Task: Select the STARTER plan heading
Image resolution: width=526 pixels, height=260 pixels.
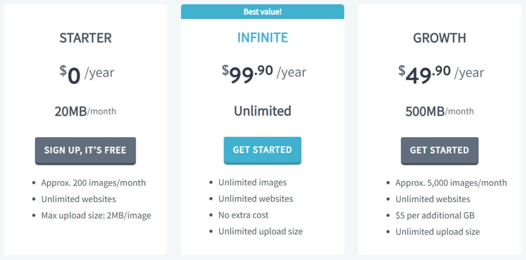Action: click(85, 38)
